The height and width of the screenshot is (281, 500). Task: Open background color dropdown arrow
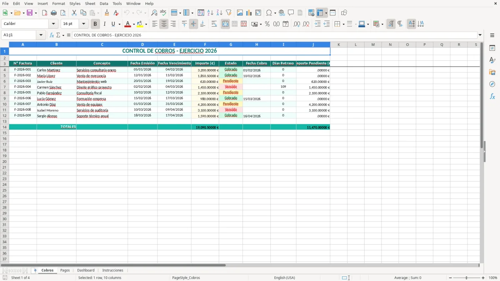point(146,24)
